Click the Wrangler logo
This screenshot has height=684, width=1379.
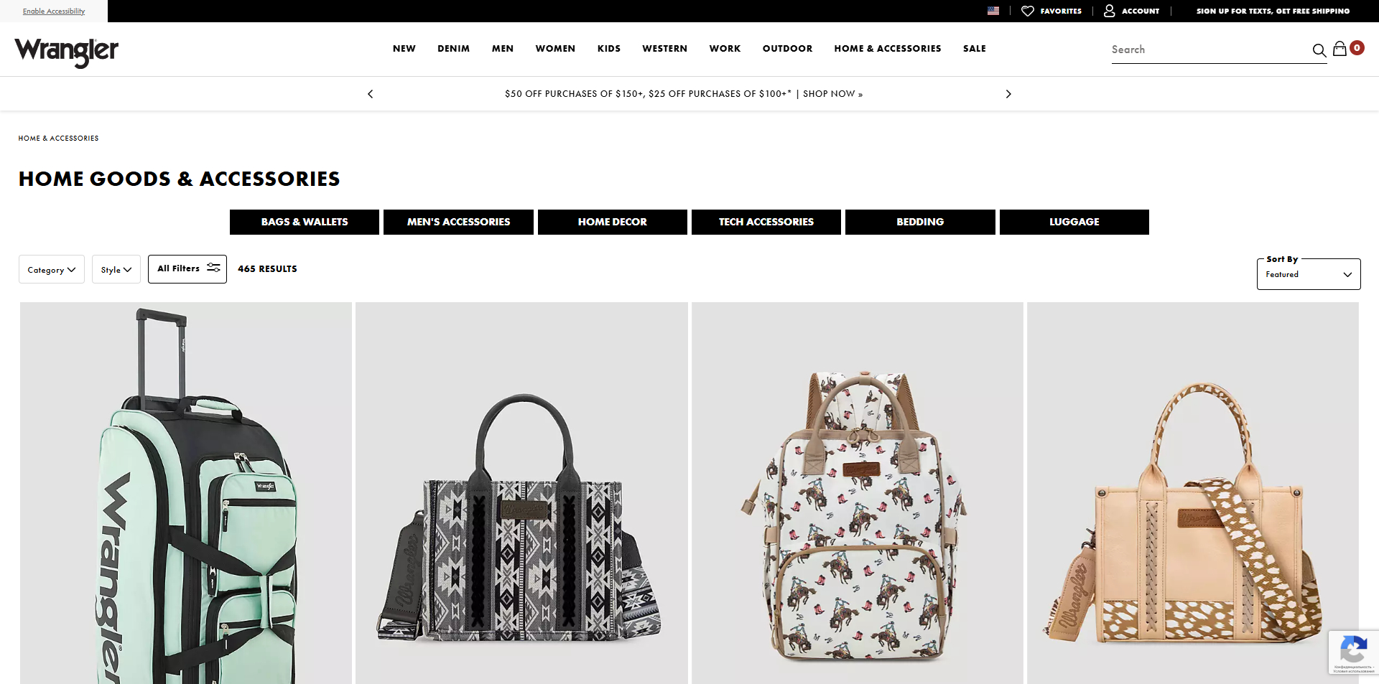pos(67,52)
